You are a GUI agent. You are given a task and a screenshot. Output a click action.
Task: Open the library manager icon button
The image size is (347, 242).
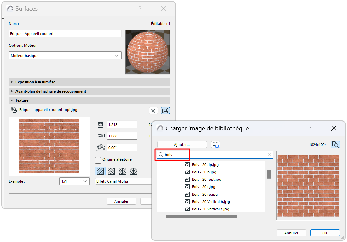215,145
